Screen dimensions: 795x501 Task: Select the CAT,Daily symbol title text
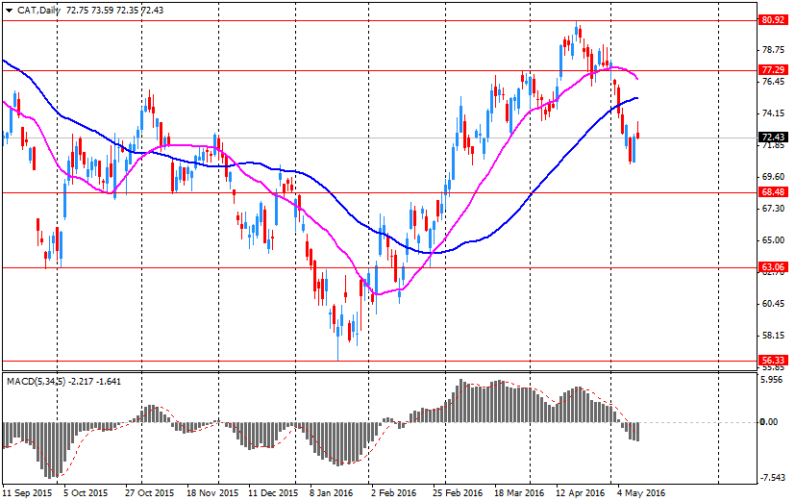(38, 11)
